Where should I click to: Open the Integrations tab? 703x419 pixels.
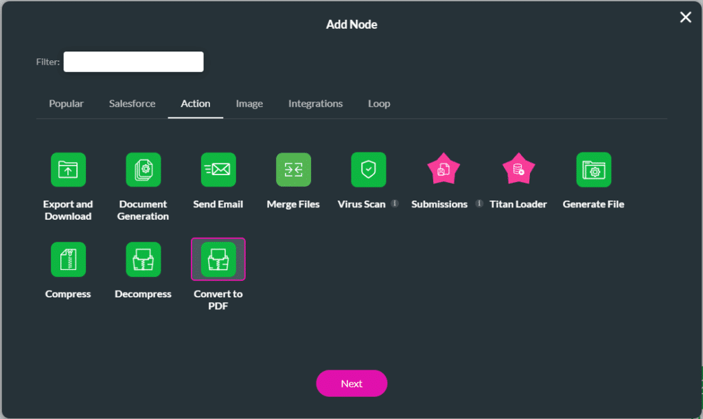[x=315, y=104]
